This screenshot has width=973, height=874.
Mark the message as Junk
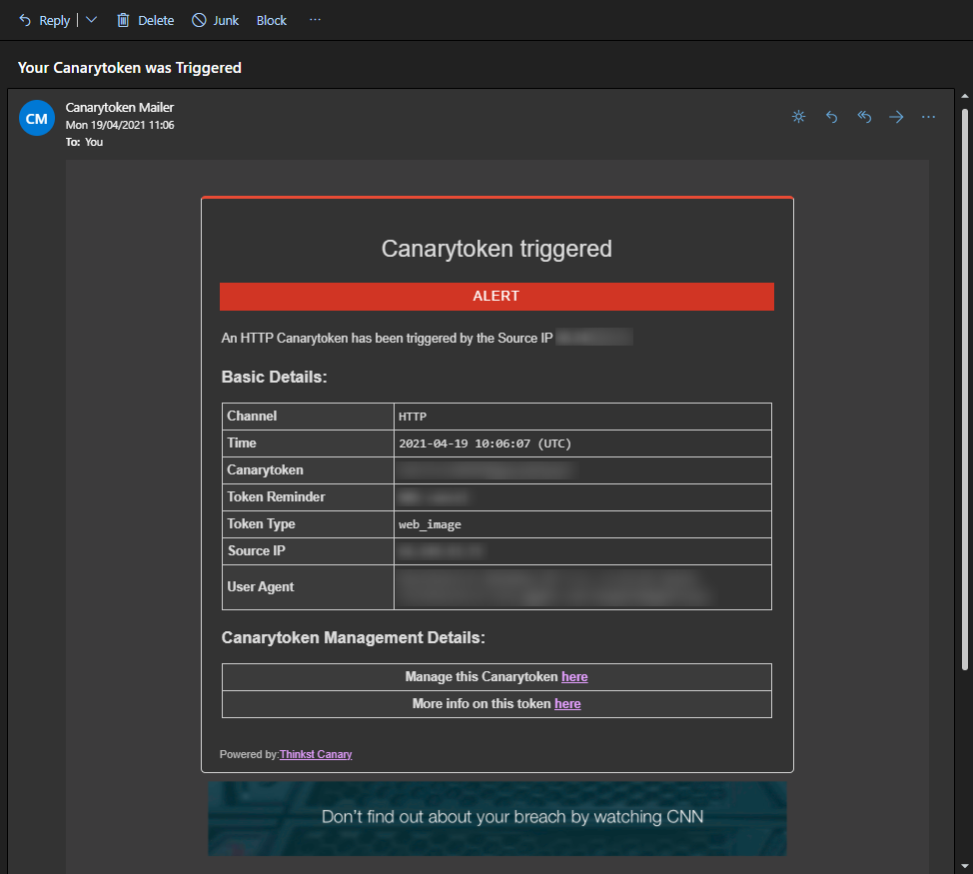coord(215,20)
